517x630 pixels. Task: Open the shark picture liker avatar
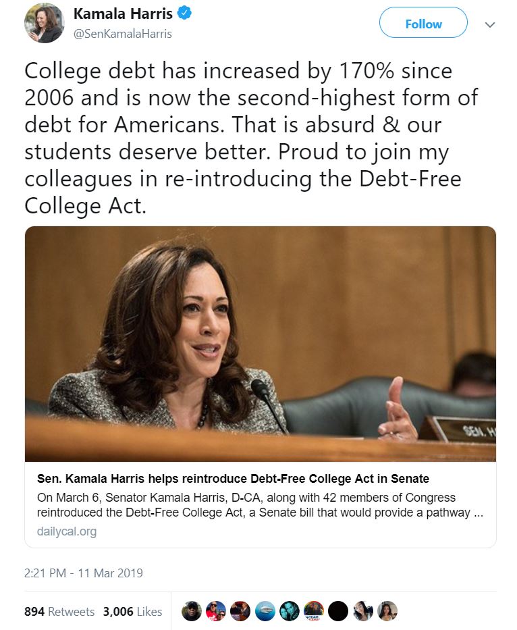(265, 611)
